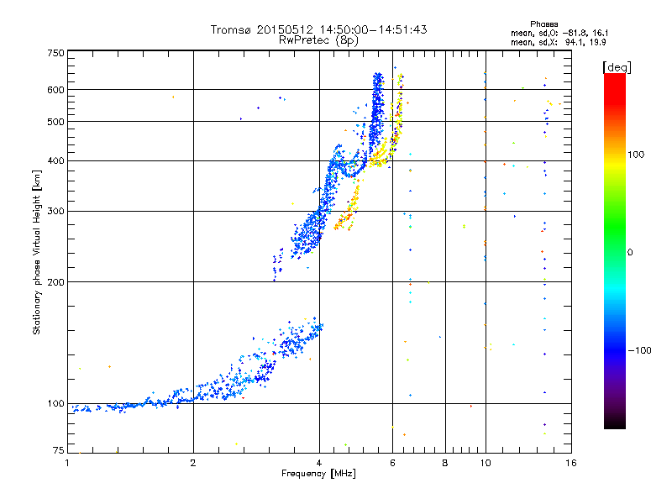Click the x-axis '1' tick label
This screenshot has height=504, width=672.
67,463
